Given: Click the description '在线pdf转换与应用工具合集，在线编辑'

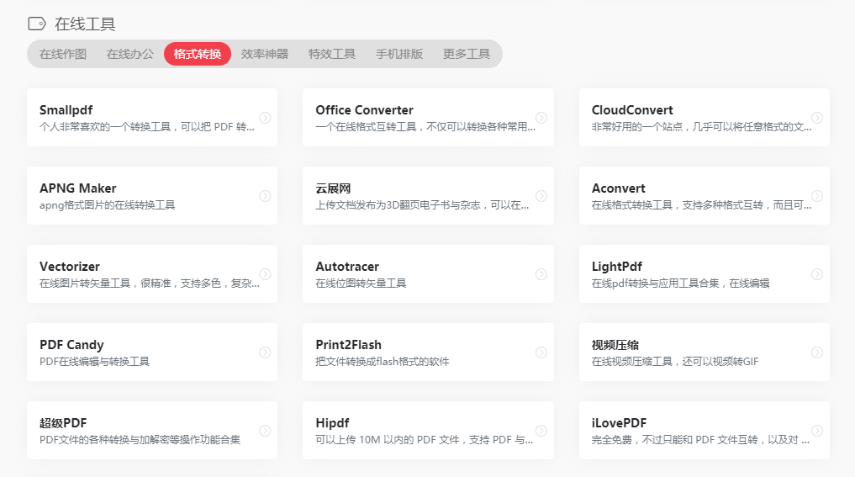Looking at the screenshot, I should click(x=680, y=283).
